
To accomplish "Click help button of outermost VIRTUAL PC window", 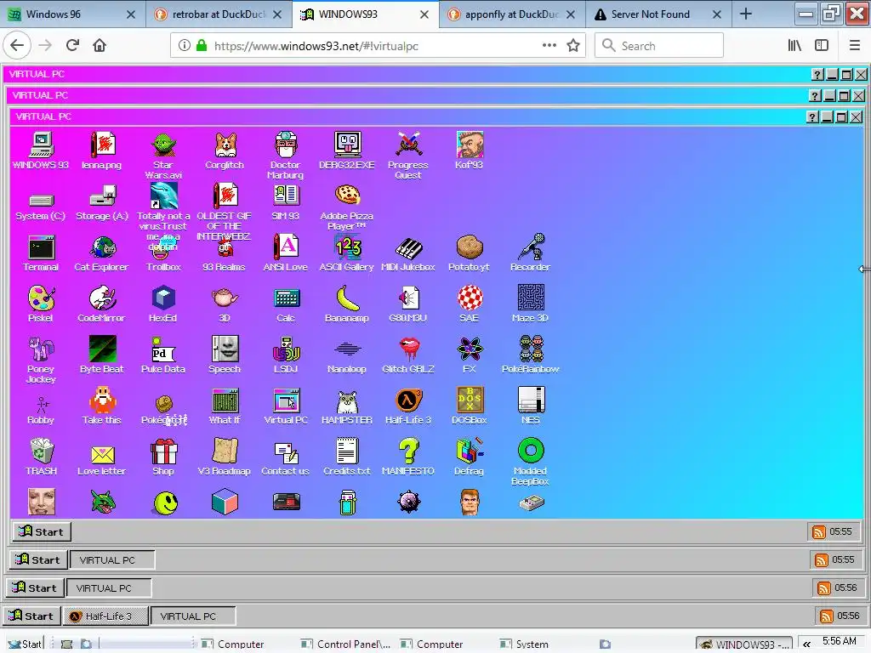I will 817,75.
